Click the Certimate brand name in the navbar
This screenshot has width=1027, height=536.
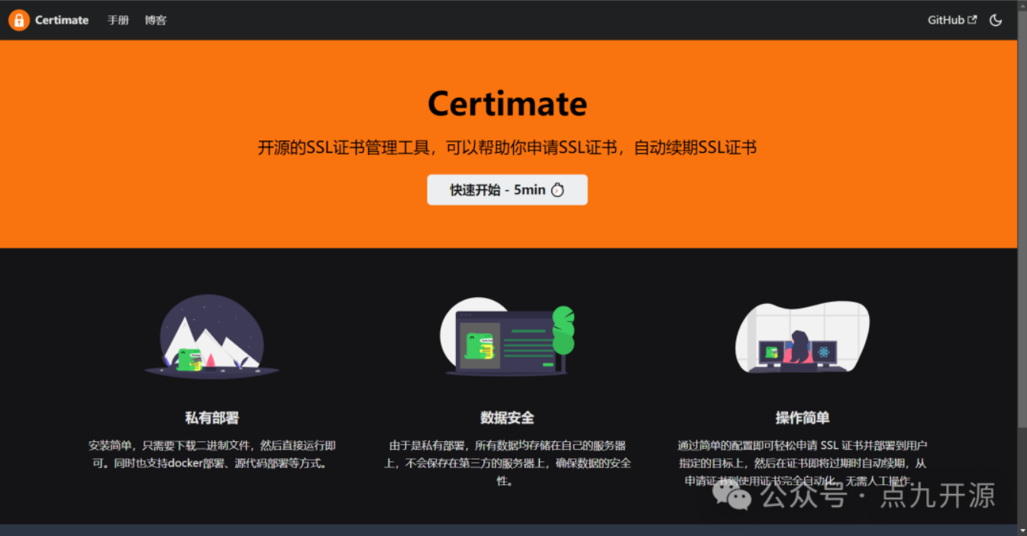[x=62, y=21]
